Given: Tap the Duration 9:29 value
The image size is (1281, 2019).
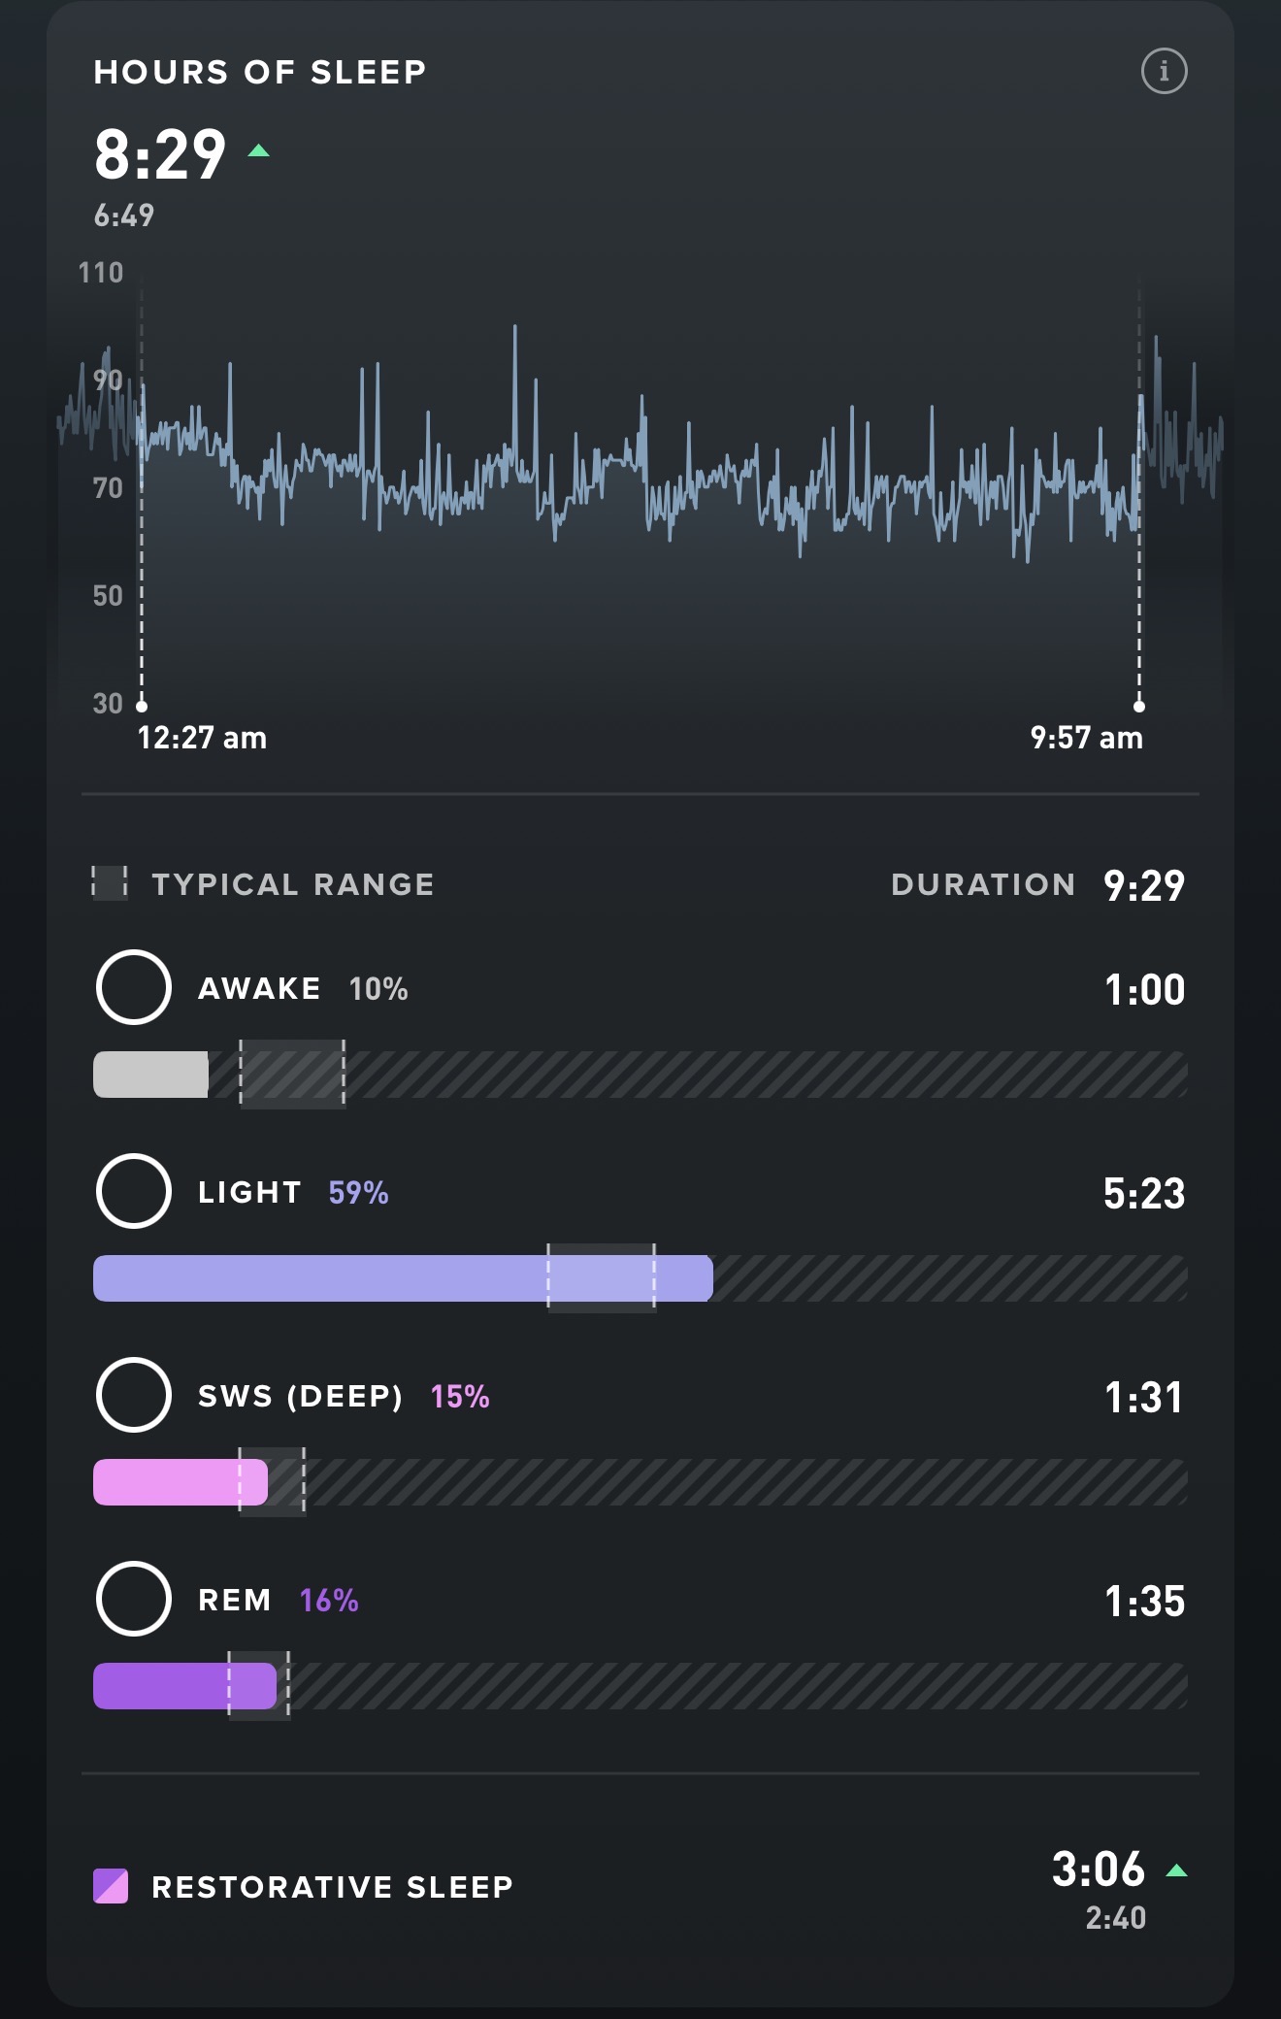Looking at the screenshot, I should pyautogui.click(x=1144, y=885).
